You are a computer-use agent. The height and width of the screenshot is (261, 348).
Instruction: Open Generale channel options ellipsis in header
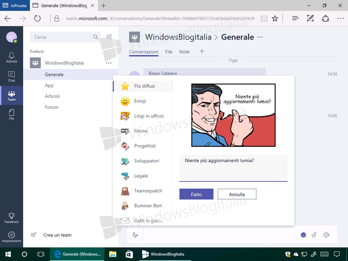pos(260,37)
